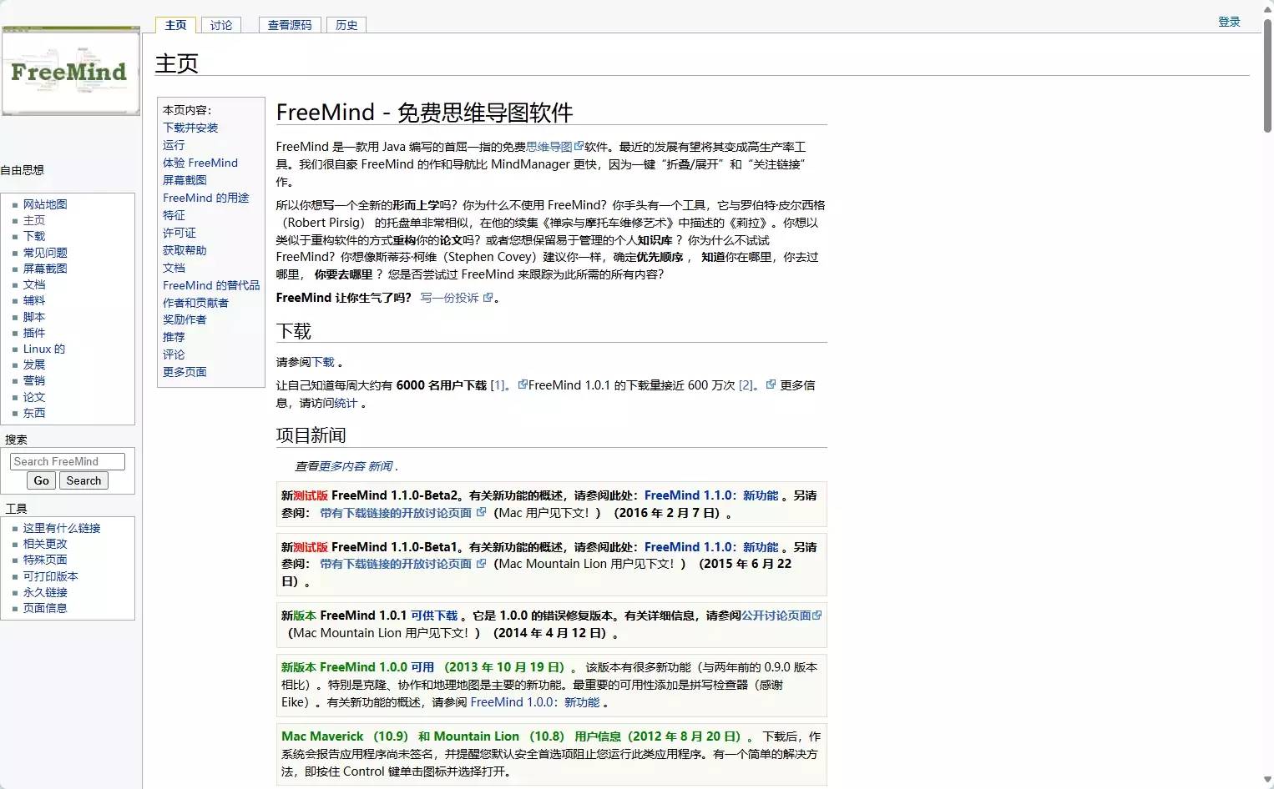The height and width of the screenshot is (789, 1274).
Task: Open 特殊页面 under the 工具 section
Action: (x=46, y=560)
